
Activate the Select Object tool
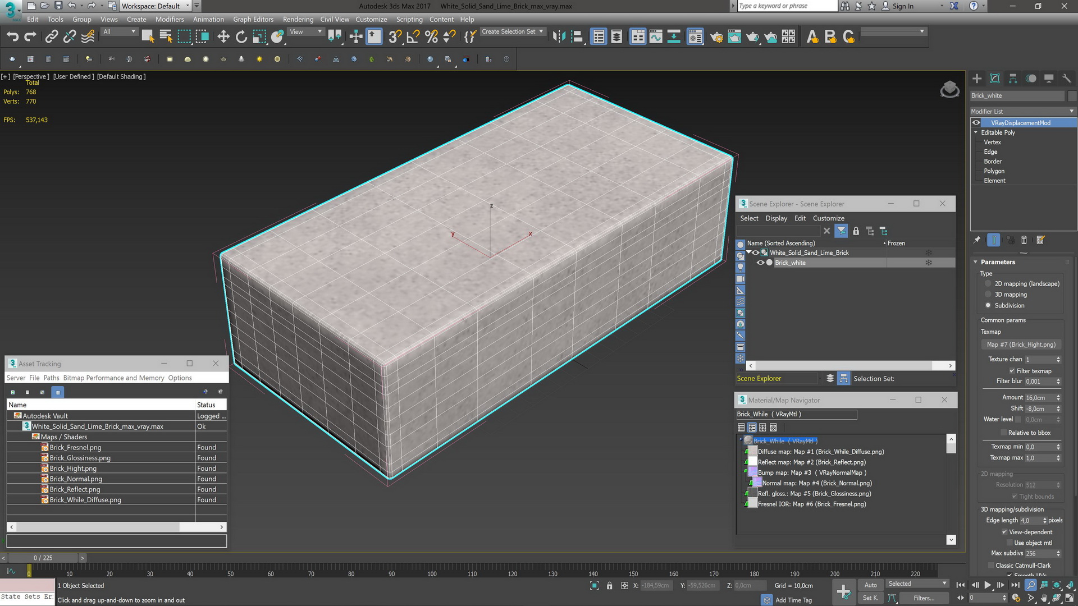tap(148, 37)
